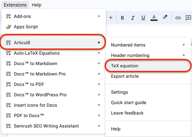Viewport: 192px width, 137px height.
Task: Click the plus increase font size icon
Action: click(x=111, y=18)
